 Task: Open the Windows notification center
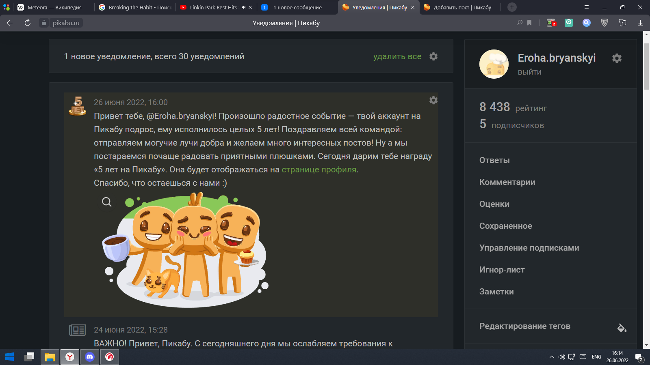(x=639, y=358)
